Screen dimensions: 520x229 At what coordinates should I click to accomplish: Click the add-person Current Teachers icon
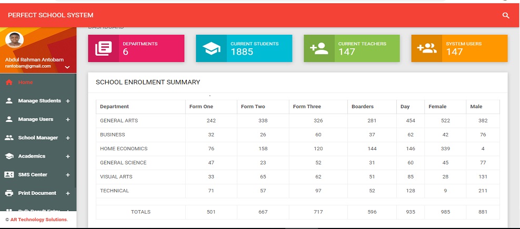pos(319,48)
